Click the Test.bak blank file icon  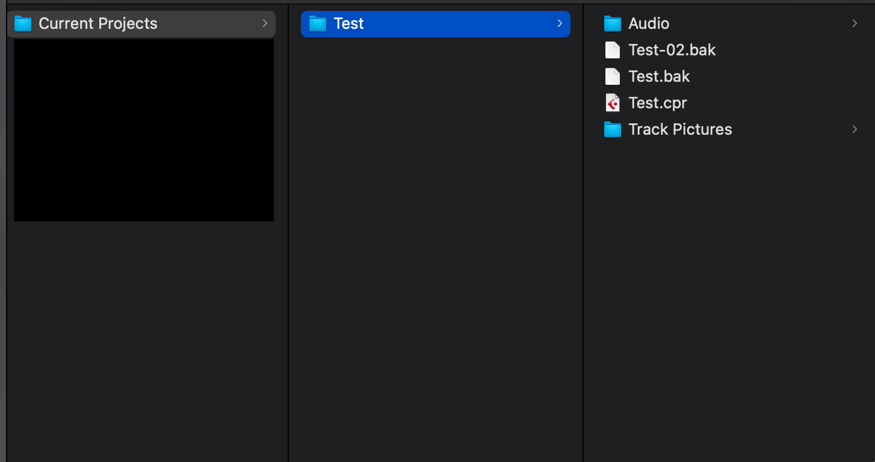coord(612,76)
